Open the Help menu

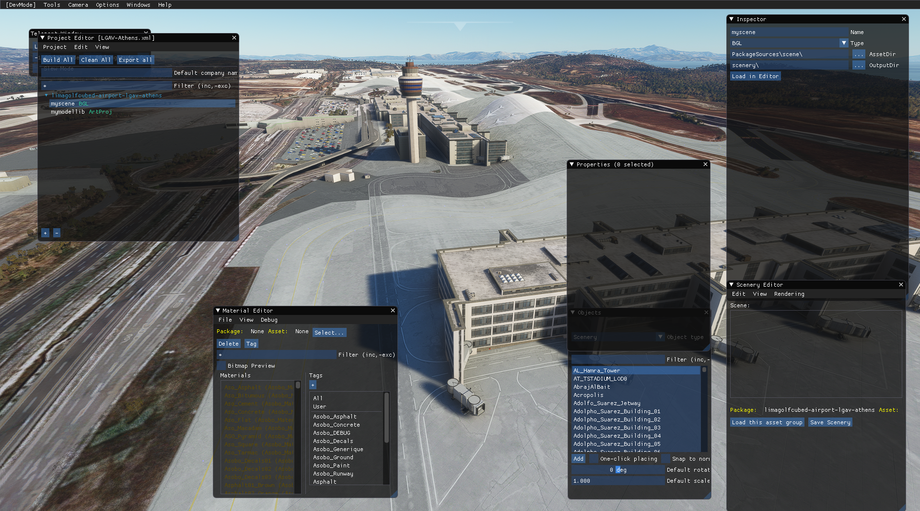(165, 5)
